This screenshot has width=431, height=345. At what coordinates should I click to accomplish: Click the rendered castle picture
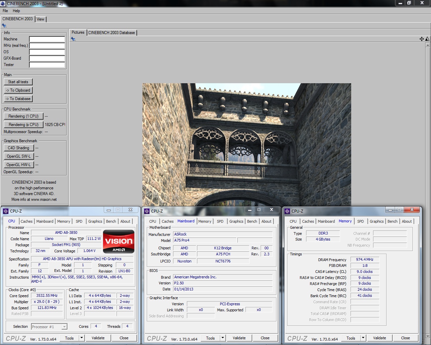246,145
